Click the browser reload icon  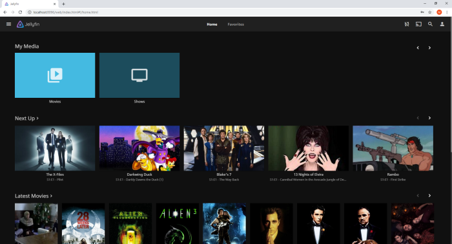[x=20, y=12]
